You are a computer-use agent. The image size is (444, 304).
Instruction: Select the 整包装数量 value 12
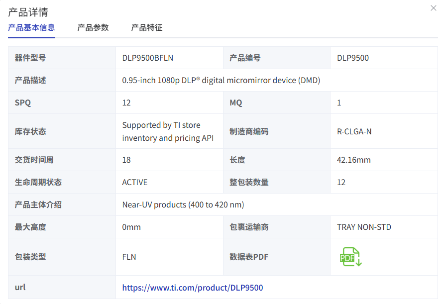pyautogui.click(x=341, y=182)
